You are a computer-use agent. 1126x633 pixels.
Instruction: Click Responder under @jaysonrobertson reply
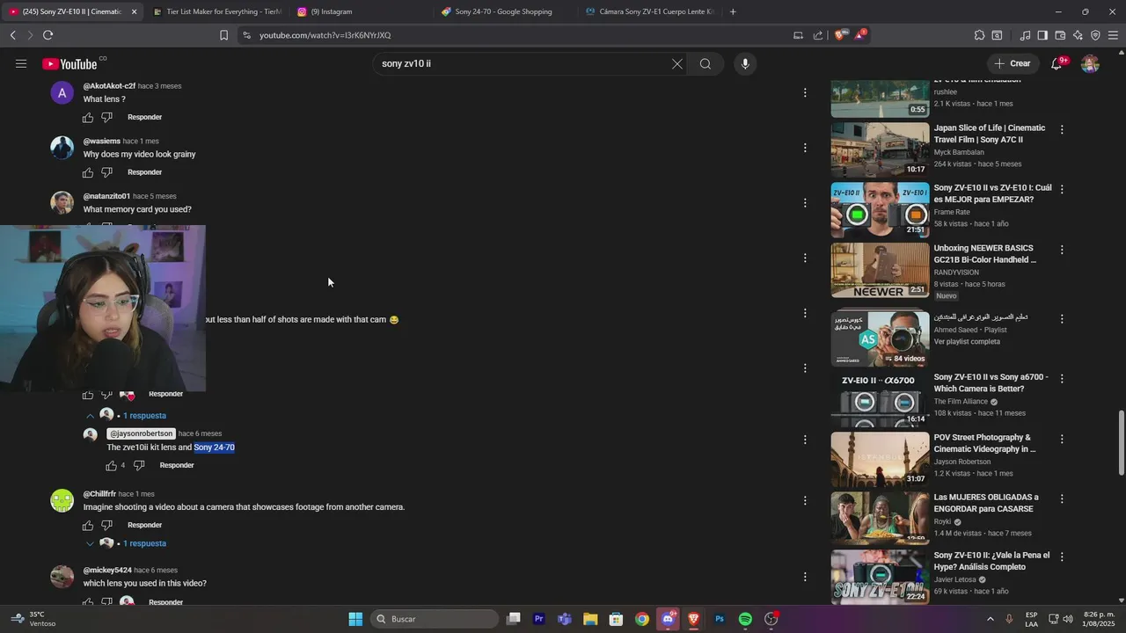pyautogui.click(x=177, y=465)
